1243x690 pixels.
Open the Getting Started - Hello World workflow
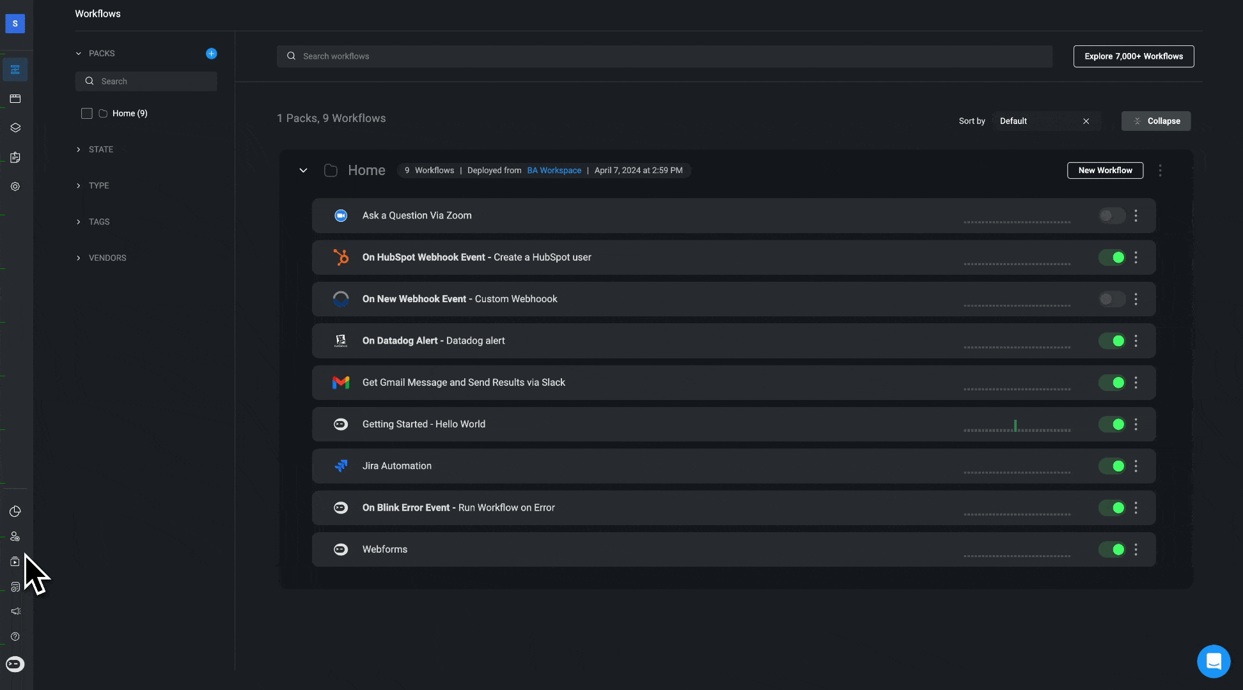coord(423,424)
